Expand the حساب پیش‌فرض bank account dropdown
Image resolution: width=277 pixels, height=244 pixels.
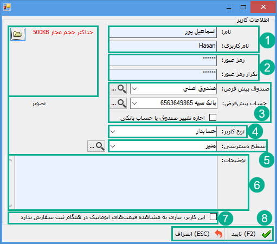point(134,104)
